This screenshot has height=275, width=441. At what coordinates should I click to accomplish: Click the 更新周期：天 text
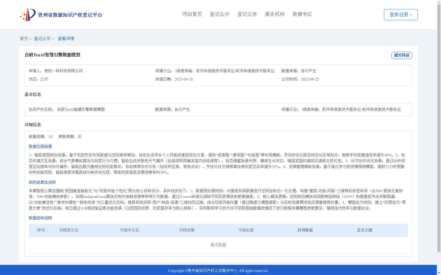click(70, 137)
